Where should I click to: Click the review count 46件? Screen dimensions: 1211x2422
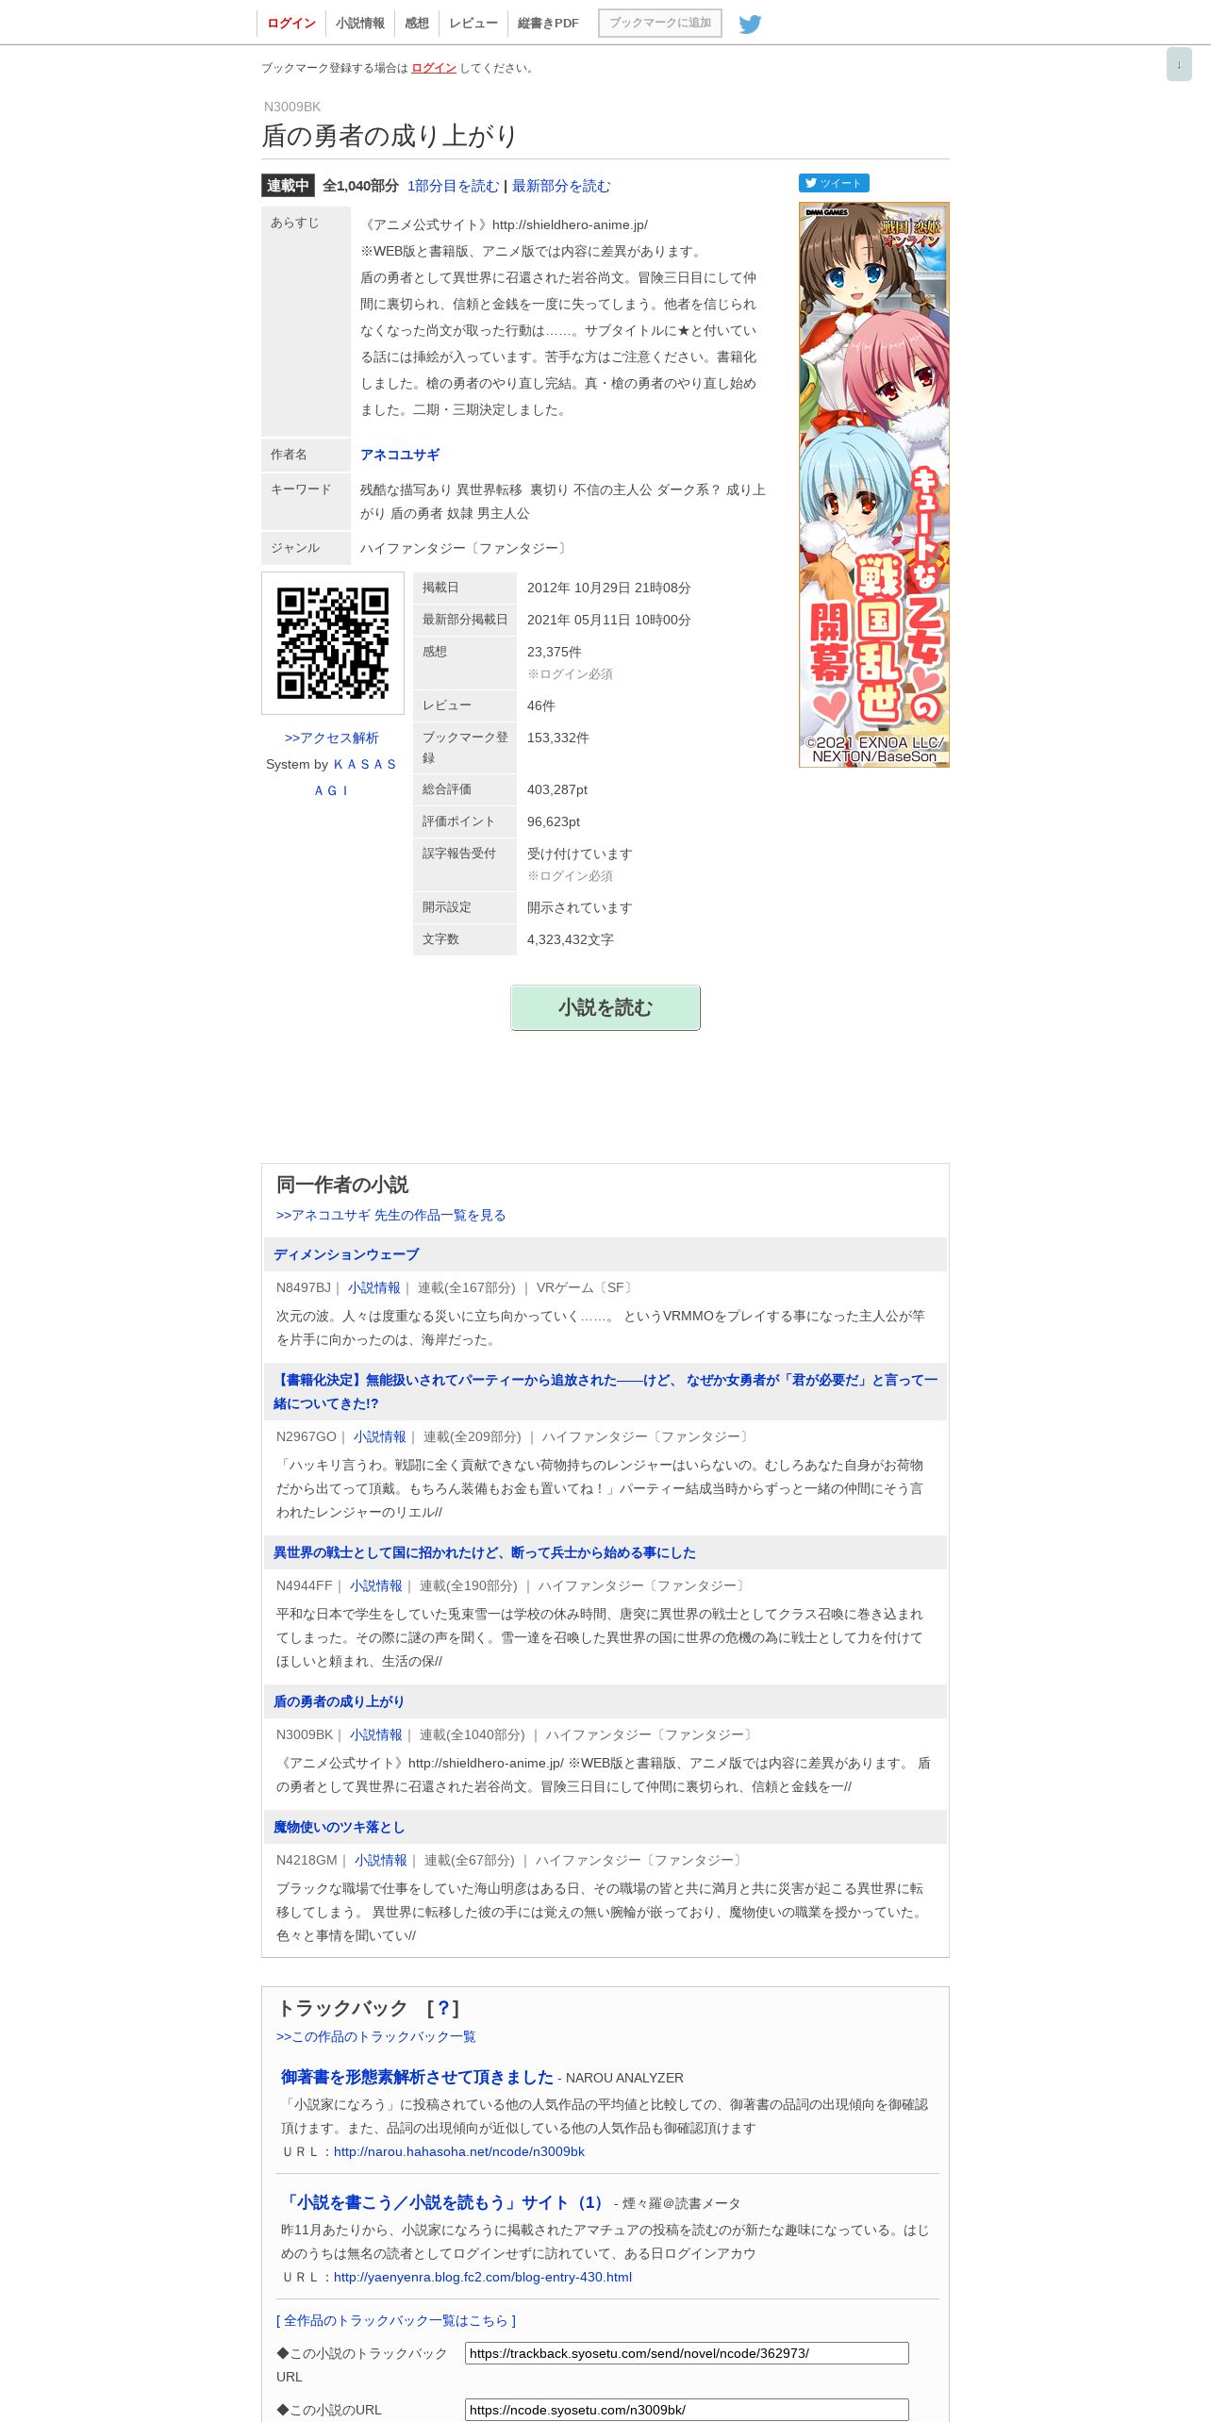(541, 705)
